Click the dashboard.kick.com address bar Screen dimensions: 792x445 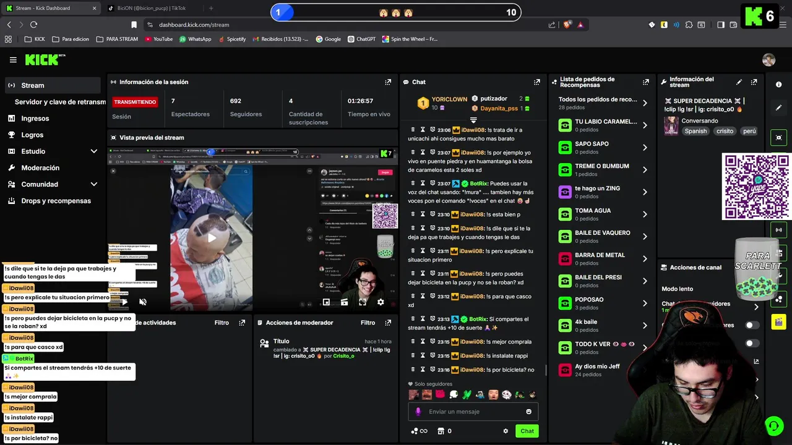tap(346, 25)
